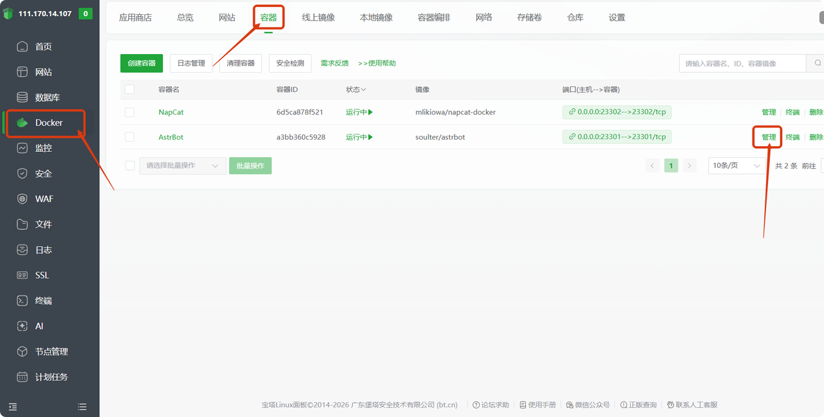This screenshot has width=824, height=417.
Task: Click the 日志管理 button
Action: [x=191, y=63]
